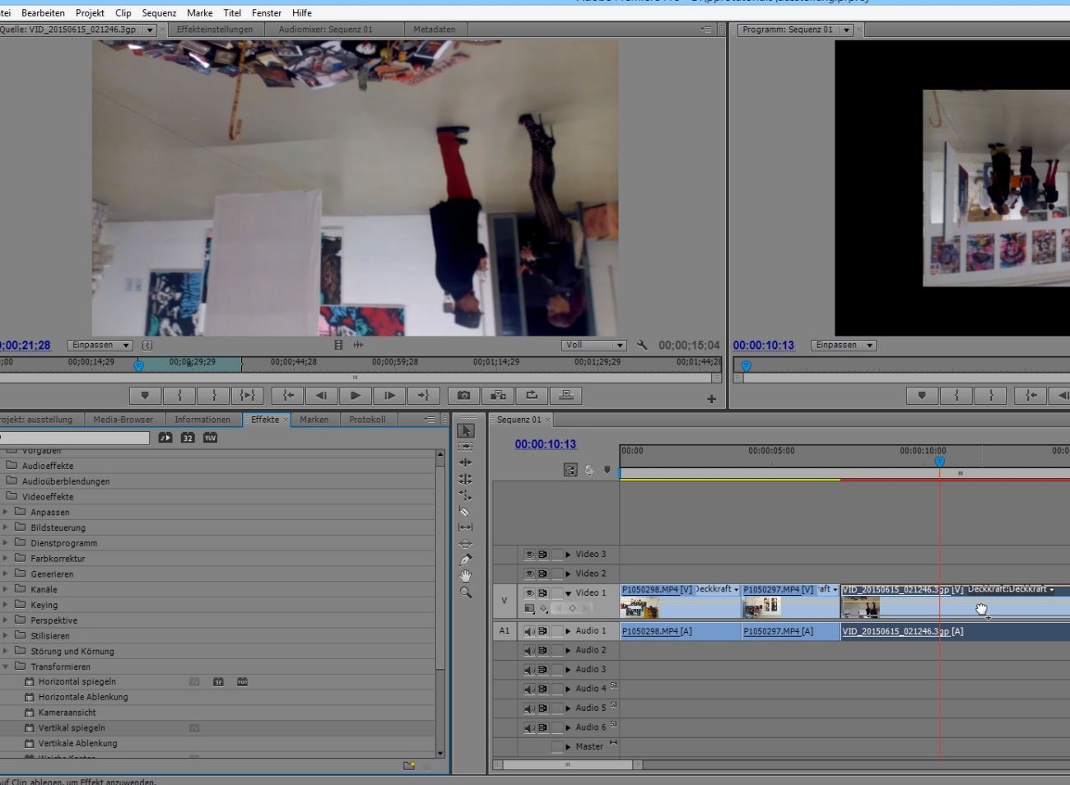Viewport: 1070px width, 785px height.
Task: Open the Voll playback resolution dropdown
Action: 594,346
